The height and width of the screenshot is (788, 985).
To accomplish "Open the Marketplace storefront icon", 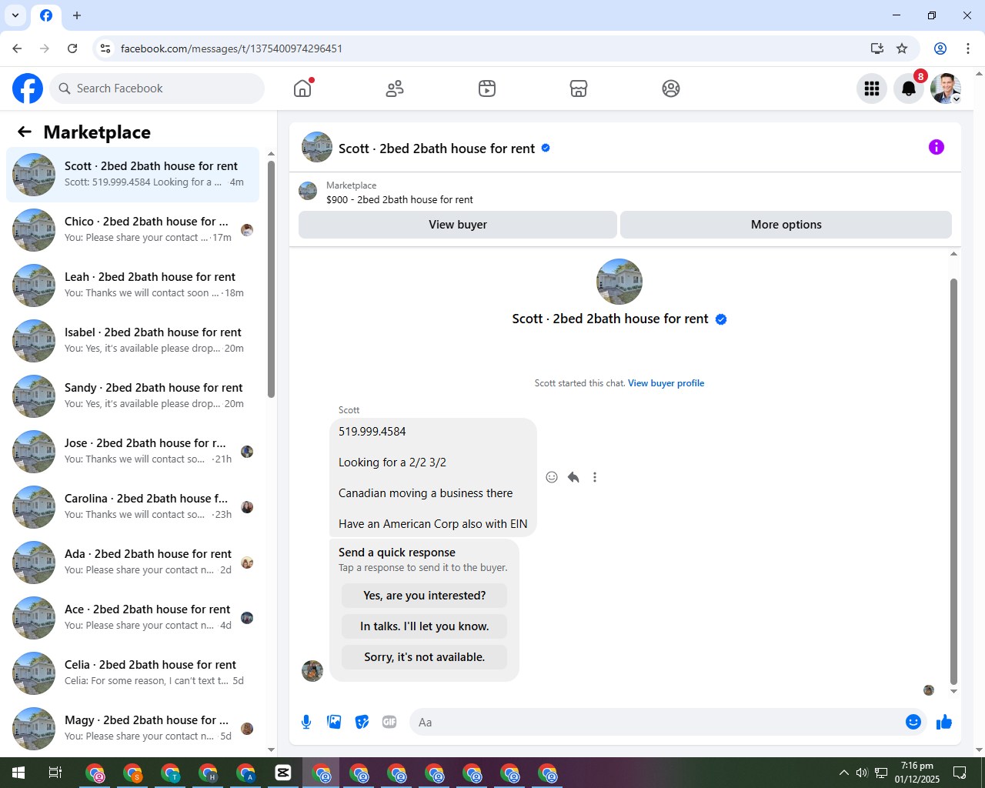I will [x=579, y=88].
